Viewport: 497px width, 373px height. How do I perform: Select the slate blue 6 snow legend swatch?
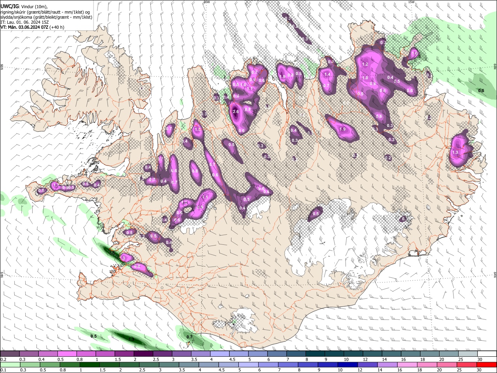277,354
